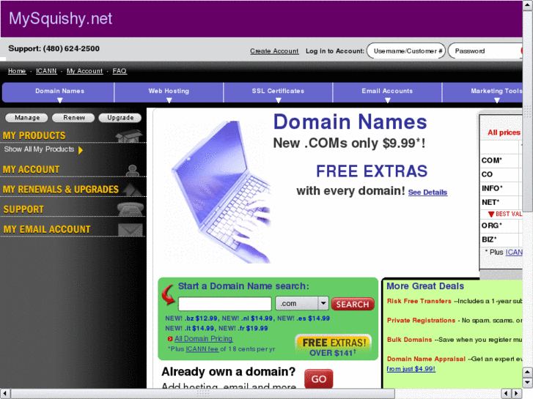Open the Email Accounts menu tab
This screenshot has width=533, height=399.
click(x=387, y=91)
